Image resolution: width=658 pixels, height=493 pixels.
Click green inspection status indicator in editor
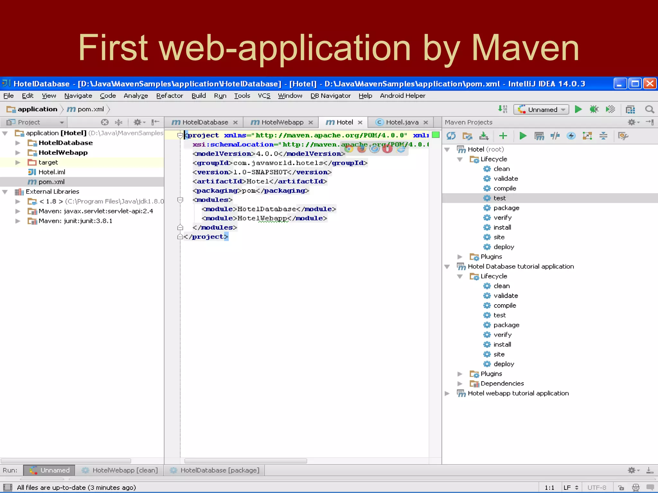[x=436, y=135]
